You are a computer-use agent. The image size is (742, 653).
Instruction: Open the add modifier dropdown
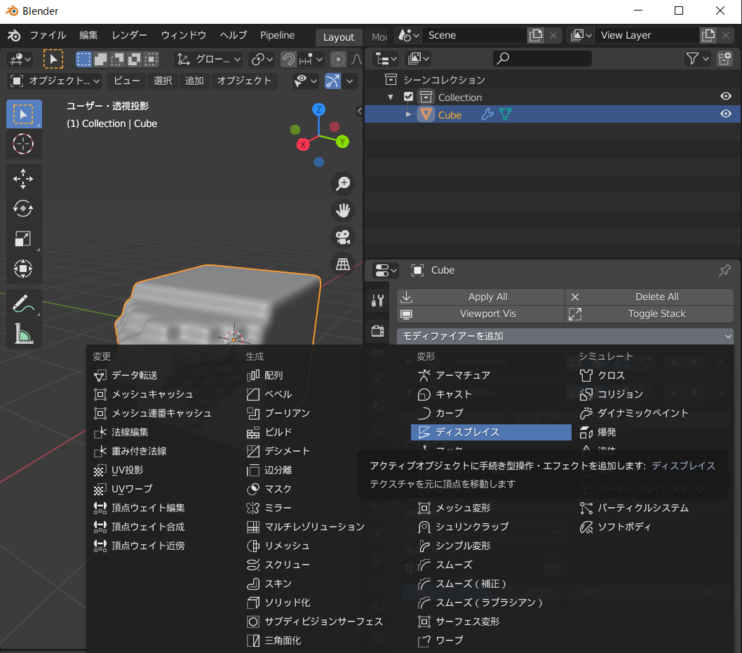point(565,336)
